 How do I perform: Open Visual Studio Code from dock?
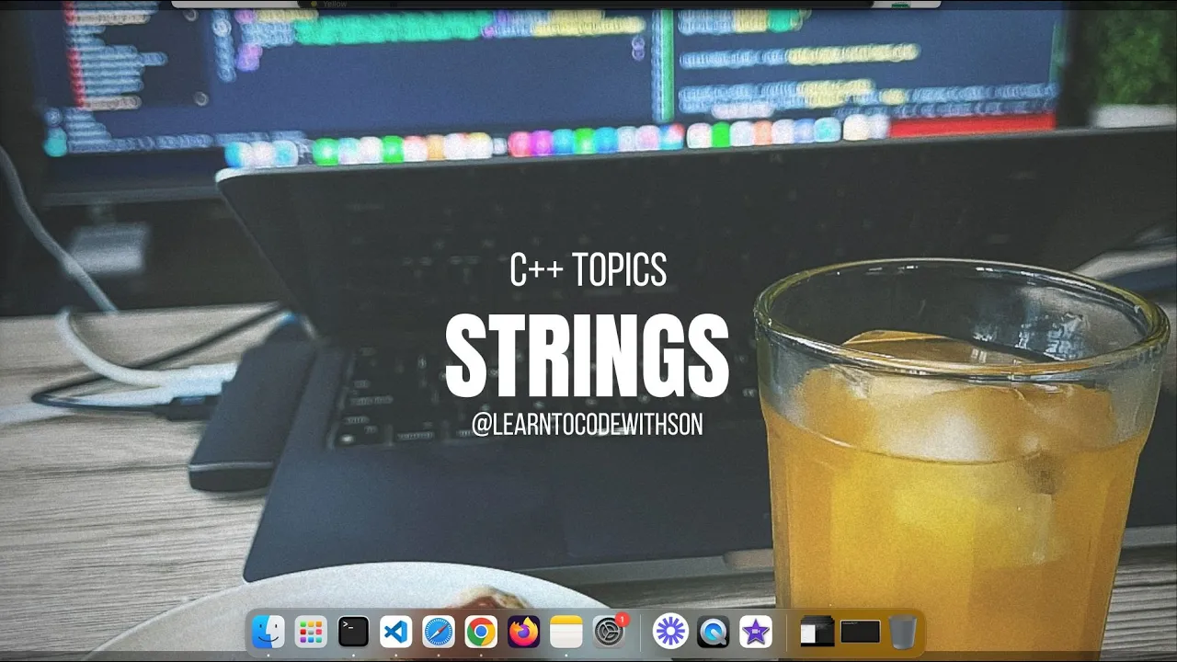[x=395, y=632]
